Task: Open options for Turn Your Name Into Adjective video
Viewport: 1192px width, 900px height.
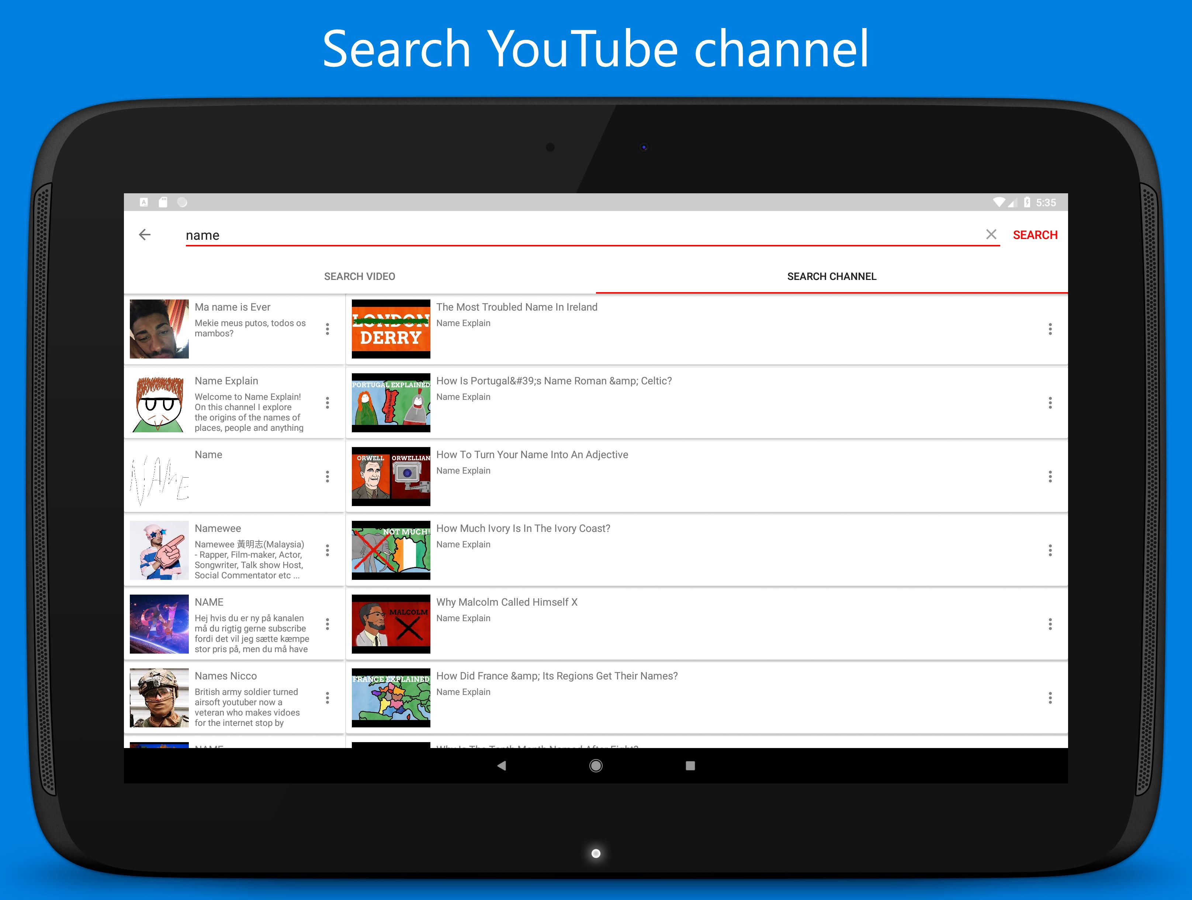Action: (1050, 477)
